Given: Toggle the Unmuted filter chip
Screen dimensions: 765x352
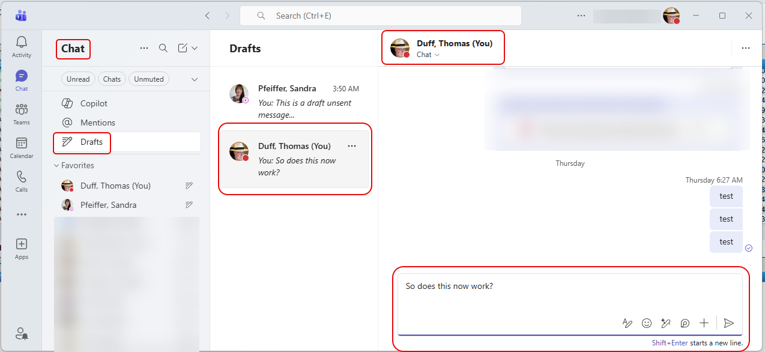Looking at the screenshot, I should tap(149, 79).
